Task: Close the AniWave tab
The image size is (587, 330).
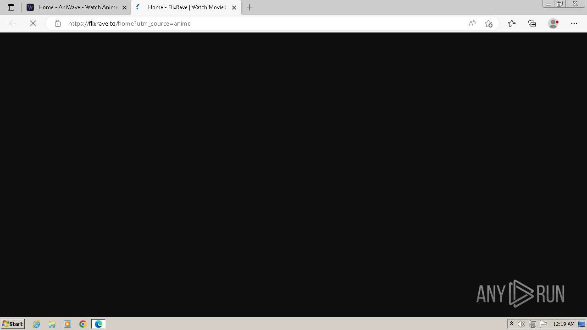Action: [124, 7]
